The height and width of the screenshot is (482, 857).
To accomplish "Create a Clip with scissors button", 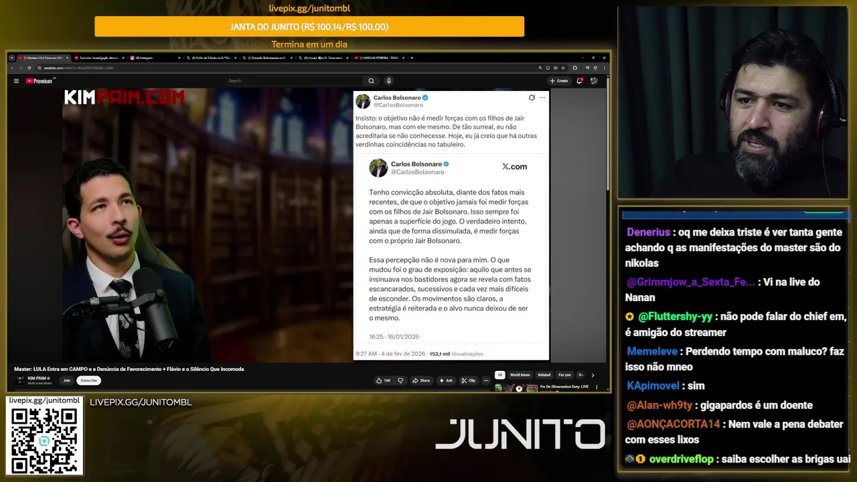I will pos(469,380).
